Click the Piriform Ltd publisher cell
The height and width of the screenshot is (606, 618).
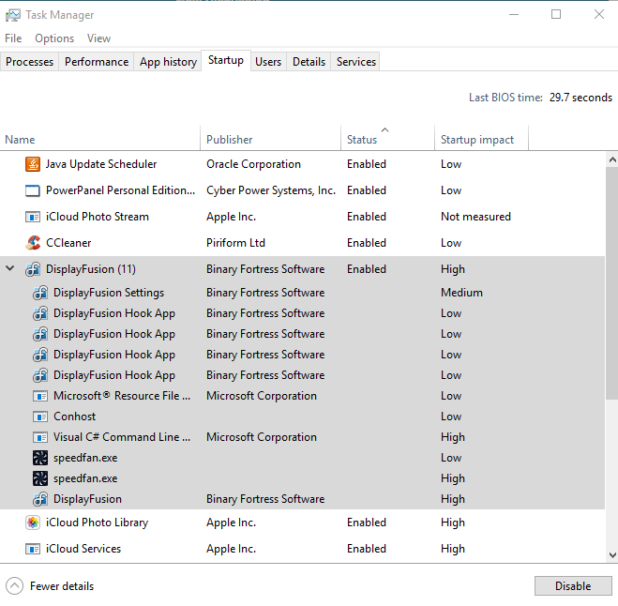[235, 243]
